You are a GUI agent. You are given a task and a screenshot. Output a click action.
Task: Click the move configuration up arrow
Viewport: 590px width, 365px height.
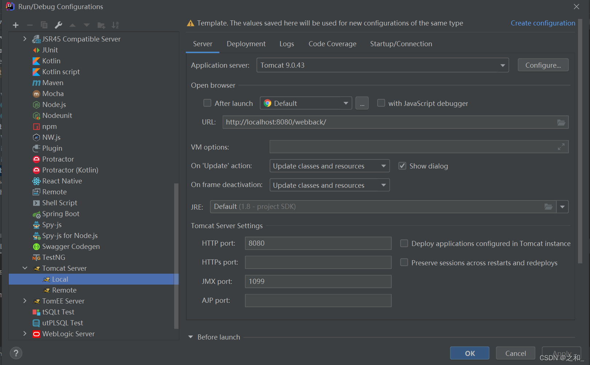pyautogui.click(x=73, y=25)
